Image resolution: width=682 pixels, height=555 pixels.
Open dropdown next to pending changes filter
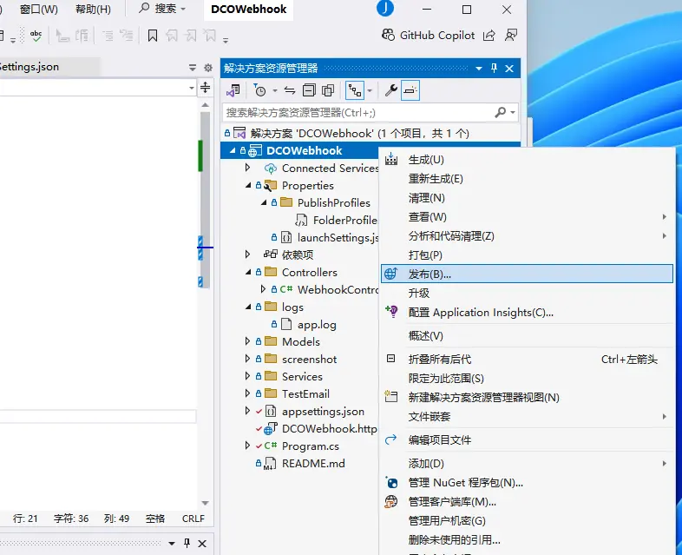(275, 91)
